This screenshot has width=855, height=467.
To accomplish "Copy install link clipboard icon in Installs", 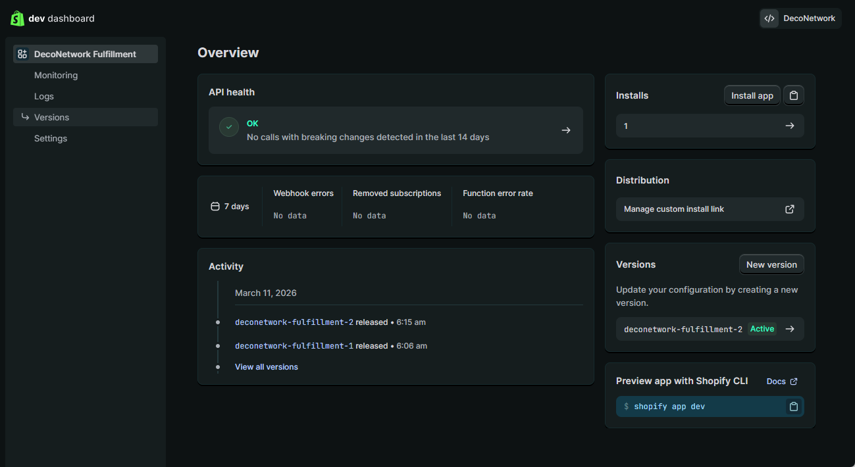I will click(794, 95).
